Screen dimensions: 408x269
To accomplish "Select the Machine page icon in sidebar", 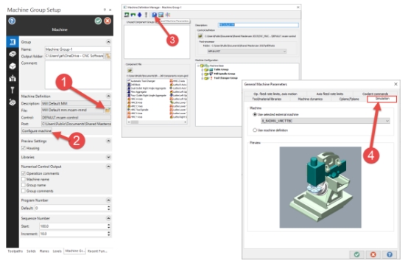I will pyautogui.click(x=13, y=42).
